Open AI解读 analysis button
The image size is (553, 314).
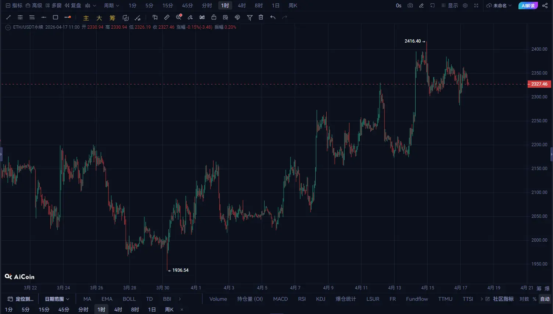[528, 6]
